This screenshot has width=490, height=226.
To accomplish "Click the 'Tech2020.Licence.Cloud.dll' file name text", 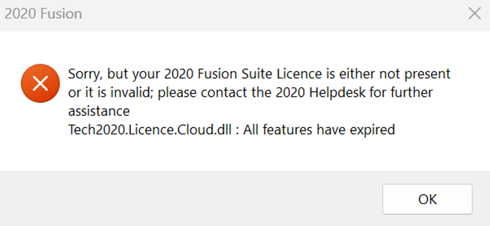I will (x=150, y=130).
